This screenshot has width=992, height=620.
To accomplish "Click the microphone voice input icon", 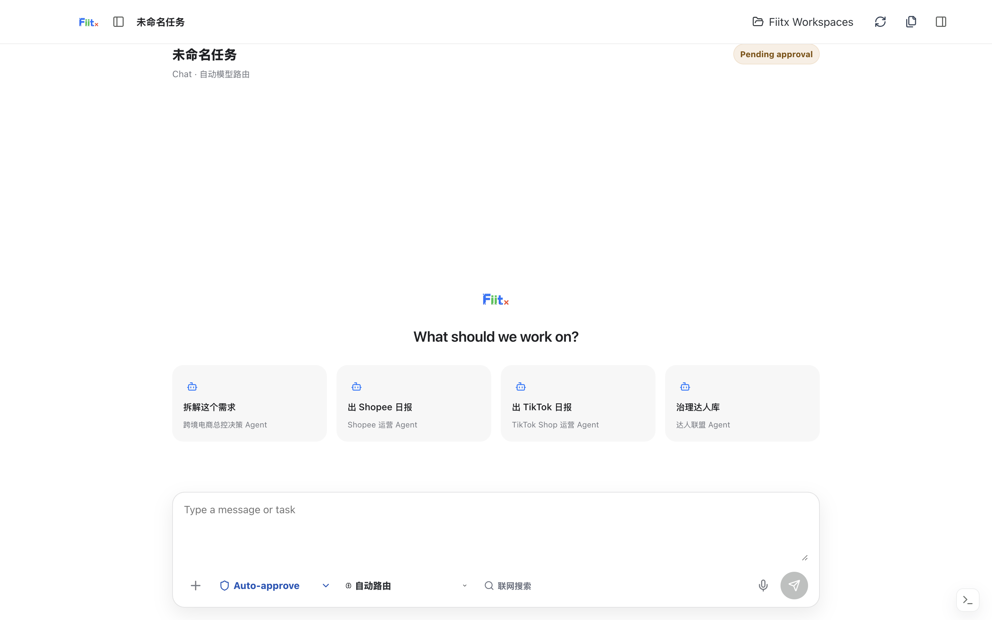I will click(763, 586).
